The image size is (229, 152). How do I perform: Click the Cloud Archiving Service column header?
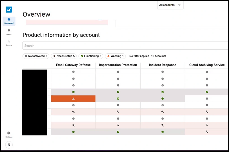pos(207,65)
